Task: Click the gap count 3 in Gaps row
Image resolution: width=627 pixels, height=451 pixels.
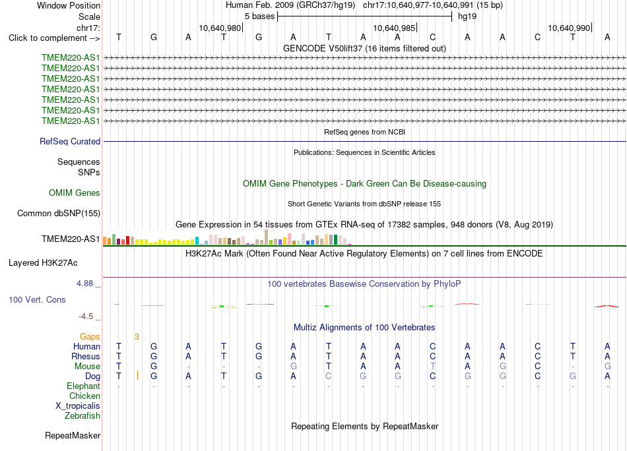Action: [x=137, y=337]
